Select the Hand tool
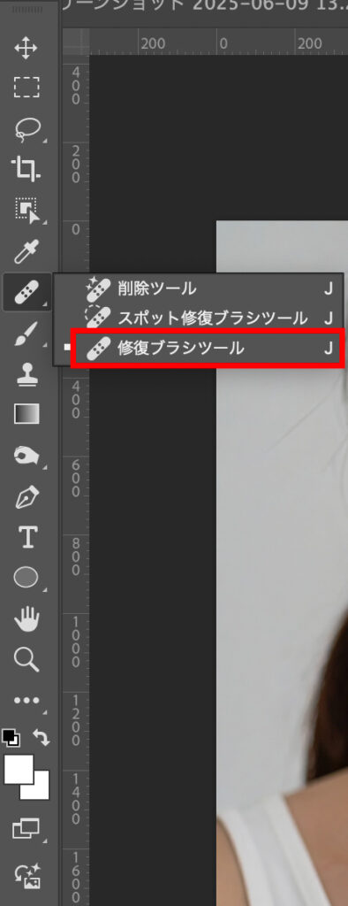The width and height of the screenshot is (348, 906). [x=26, y=618]
